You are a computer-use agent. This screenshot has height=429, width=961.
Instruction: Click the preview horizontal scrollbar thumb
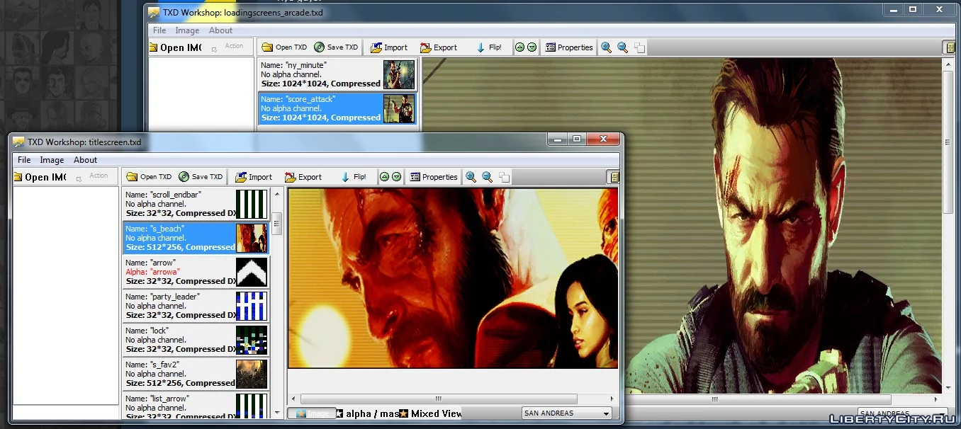coord(439,399)
